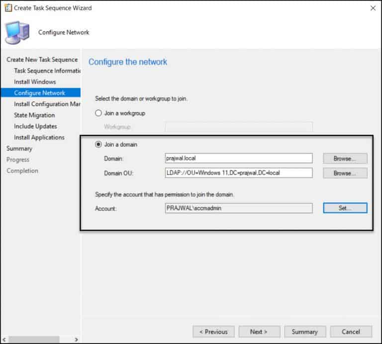Click the computer icon beside Configure Network header
Viewport: 382px width, 344px height.
click(17, 32)
